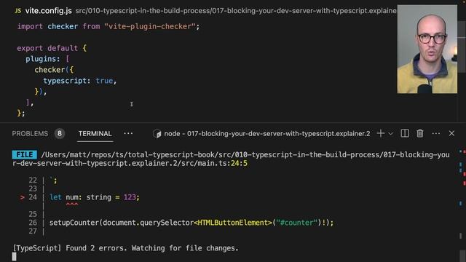
Task: Click the terminal cursor prompt block
Action: (15, 257)
